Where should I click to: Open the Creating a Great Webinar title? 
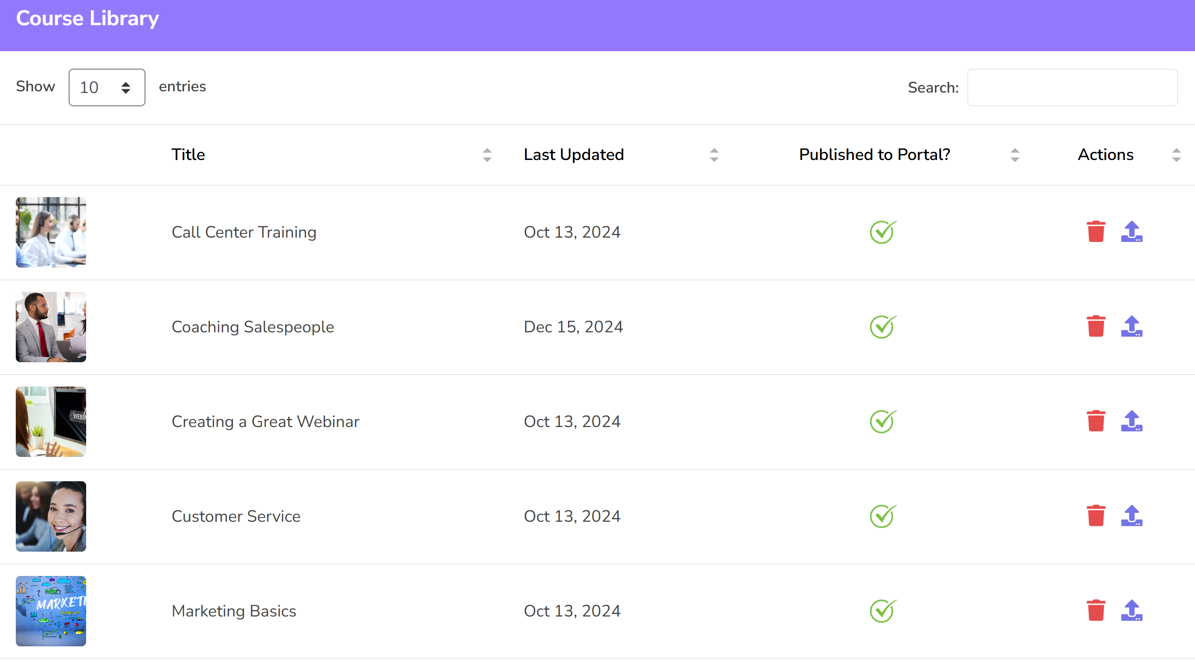point(265,422)
